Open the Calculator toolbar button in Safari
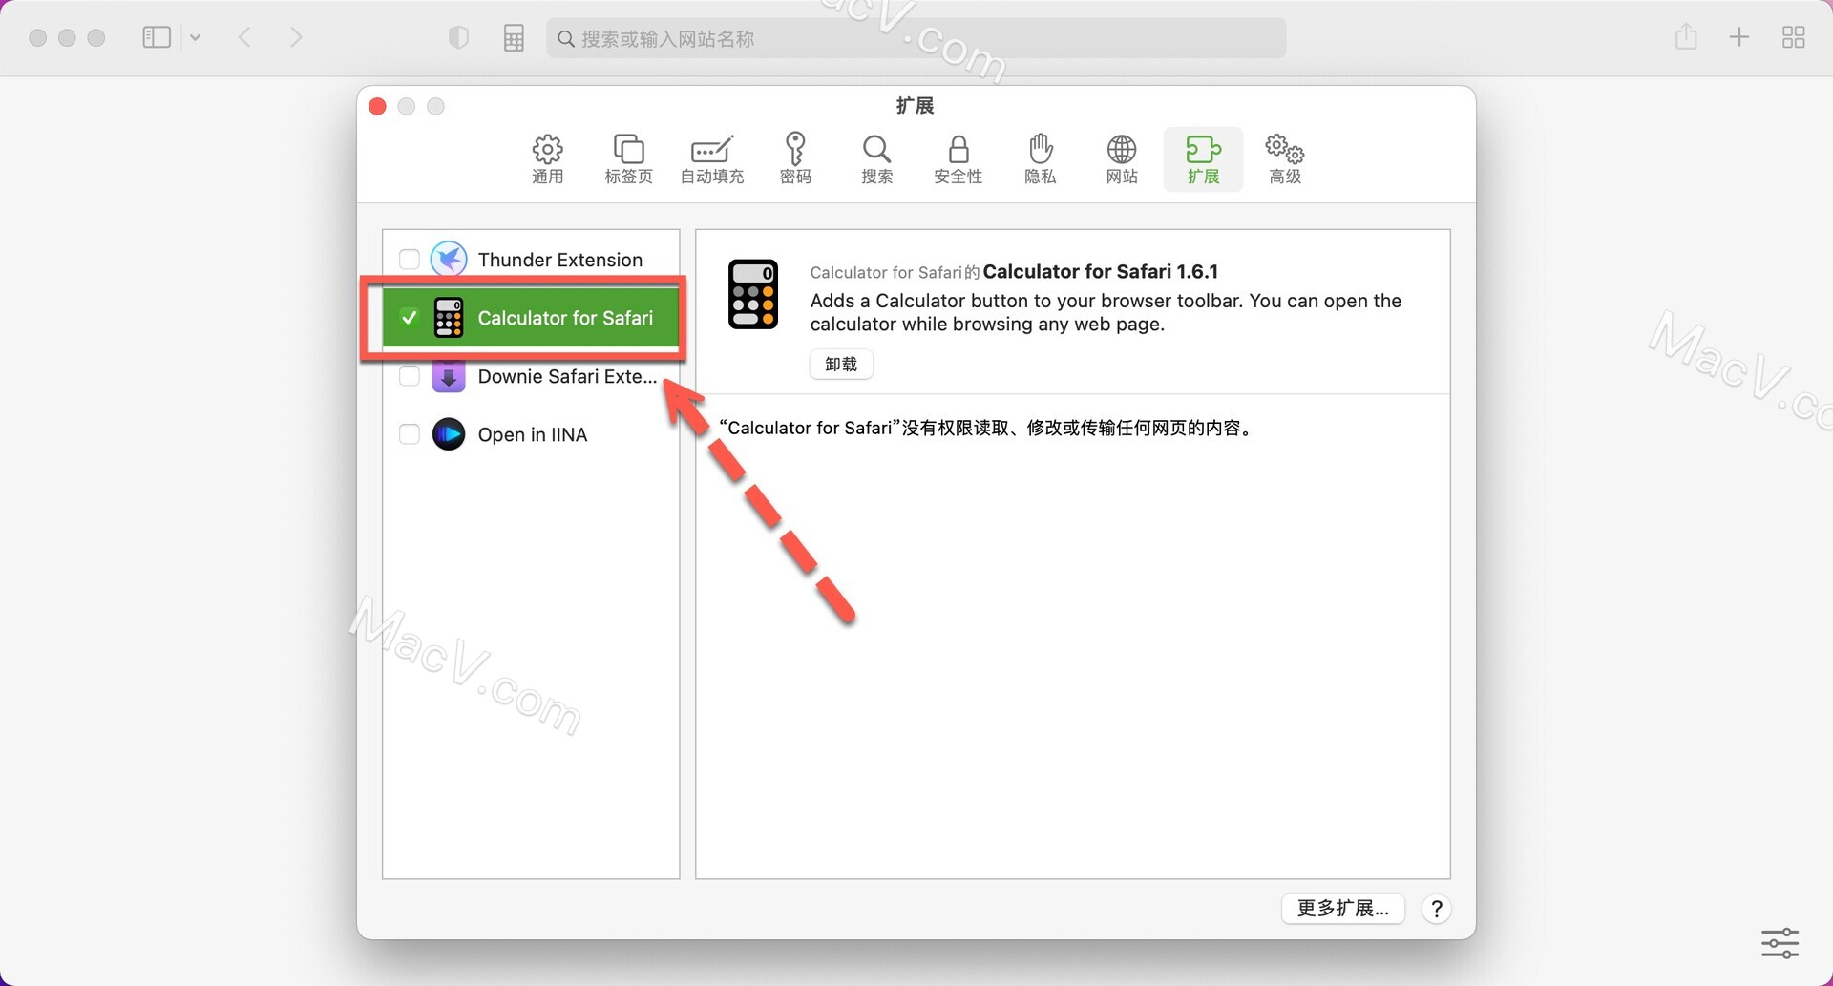Screen dimensions: 1833x986 point(514,38)
